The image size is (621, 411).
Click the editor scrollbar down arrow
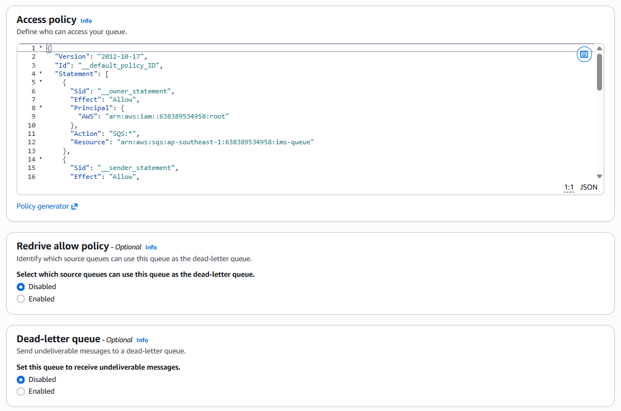click(x=599, y=176)
